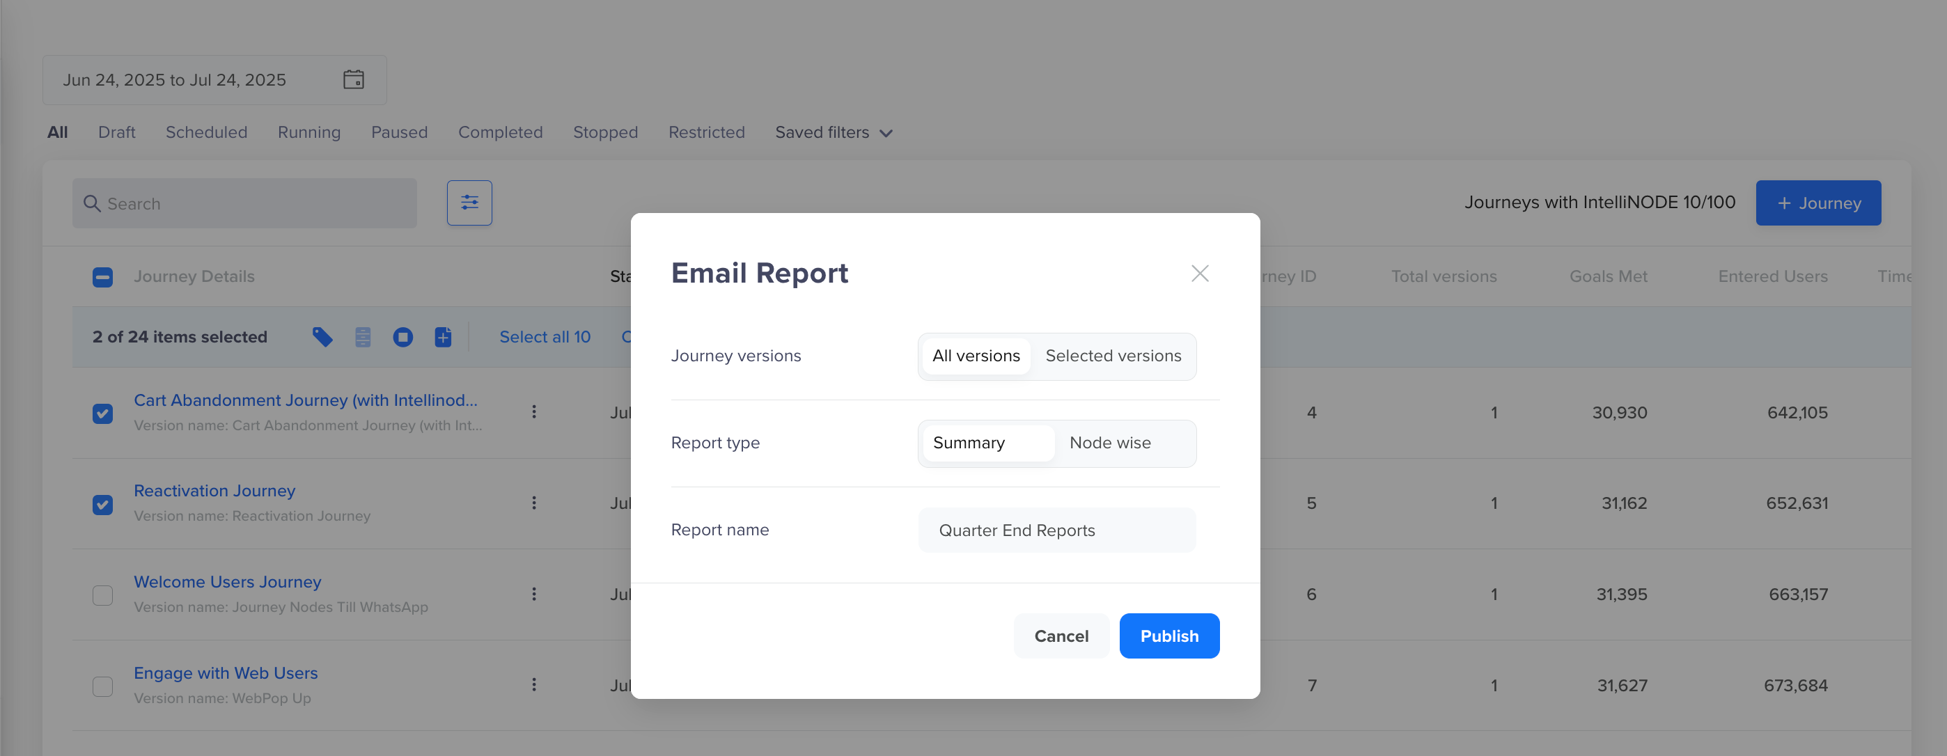Image resolution: width=1947 pixels, height=756 pixels.
Task: Uncheck the Reactivation Journey checkbox
Action: (102, 505)
